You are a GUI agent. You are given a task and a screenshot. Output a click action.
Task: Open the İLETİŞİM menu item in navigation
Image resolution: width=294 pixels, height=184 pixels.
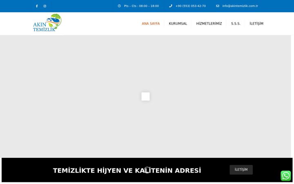[256, 23]
